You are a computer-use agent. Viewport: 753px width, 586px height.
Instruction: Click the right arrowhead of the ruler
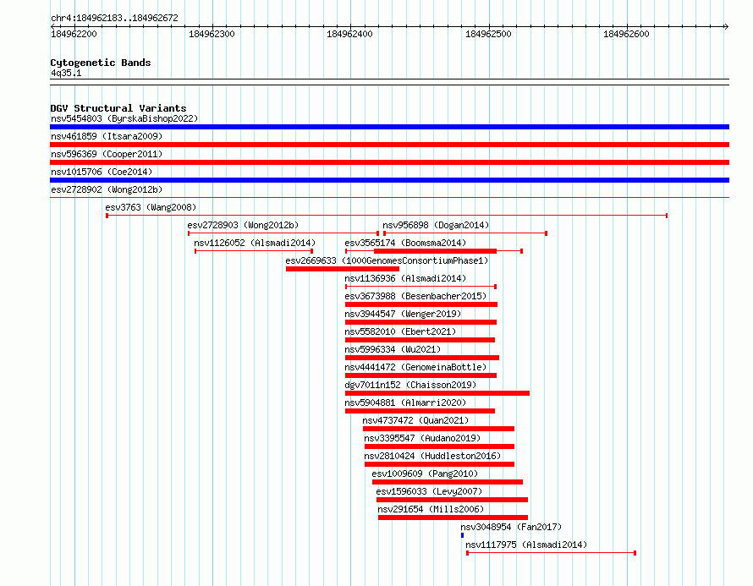pos(726,26)
